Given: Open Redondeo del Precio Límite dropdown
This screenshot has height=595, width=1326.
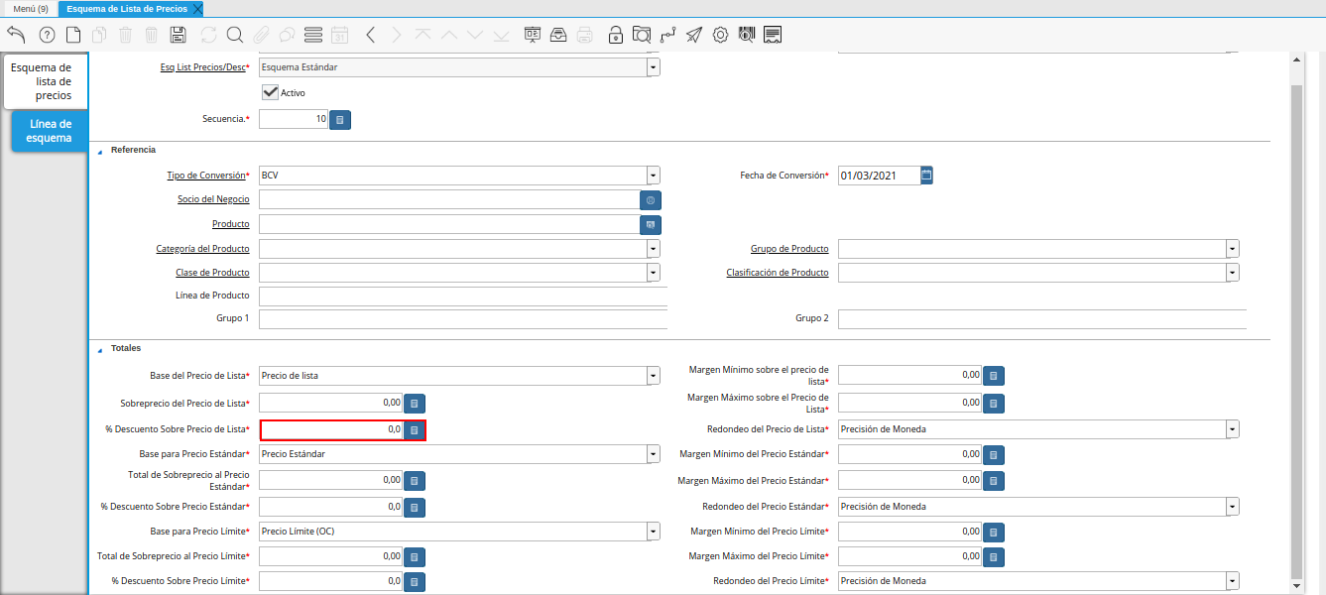Looking at the screenshot, I should tap(1232, 581).
